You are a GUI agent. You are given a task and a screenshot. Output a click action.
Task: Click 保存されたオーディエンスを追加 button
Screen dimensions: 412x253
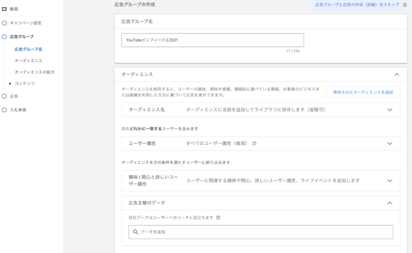click(363, 92)
